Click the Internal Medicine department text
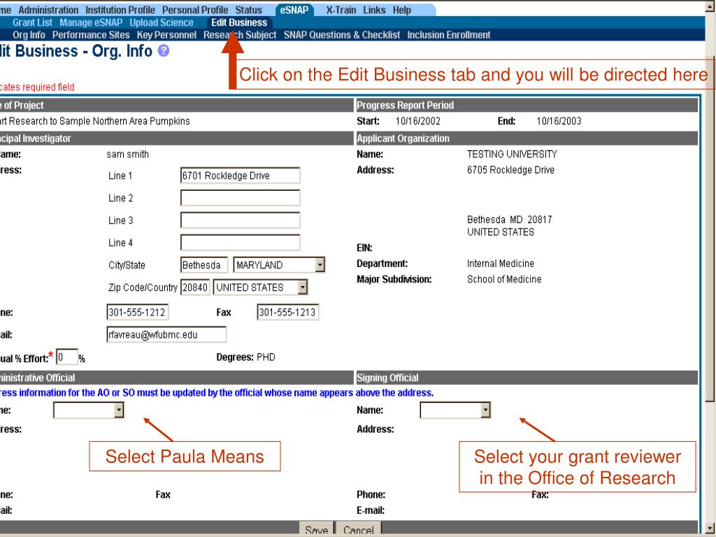716x537 pixels. pos(501,264)
